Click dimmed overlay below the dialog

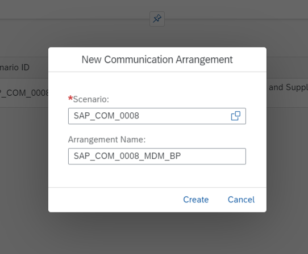(x=157, y=233)
